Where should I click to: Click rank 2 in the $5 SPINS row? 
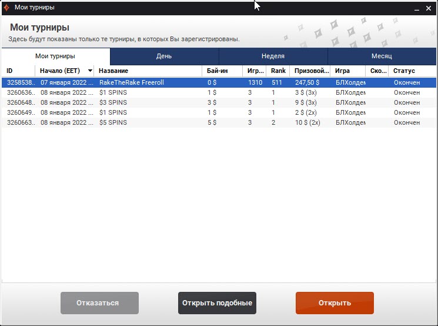[273, 123]
